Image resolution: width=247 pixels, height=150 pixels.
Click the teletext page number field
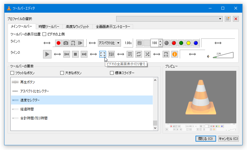pyautogui.click(x=155, y=43)
